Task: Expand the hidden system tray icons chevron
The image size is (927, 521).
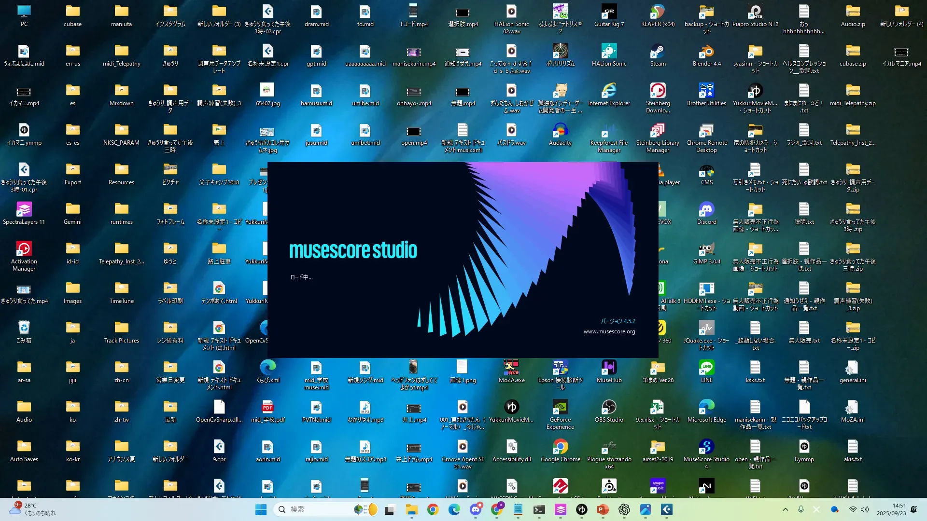Action: click(x=785, y=509)
